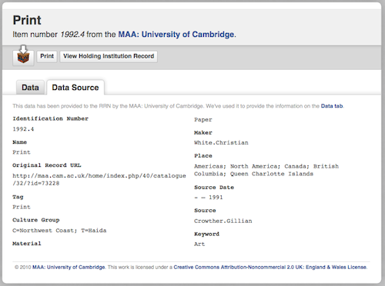Select maker value 'White.Christian'
The image size is (385, 286).
221,143
